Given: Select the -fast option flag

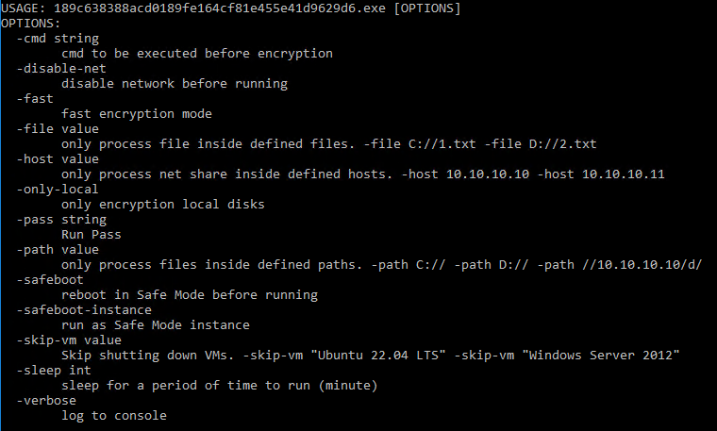Looking at the screenshot, I should click(x=35, y=99).
